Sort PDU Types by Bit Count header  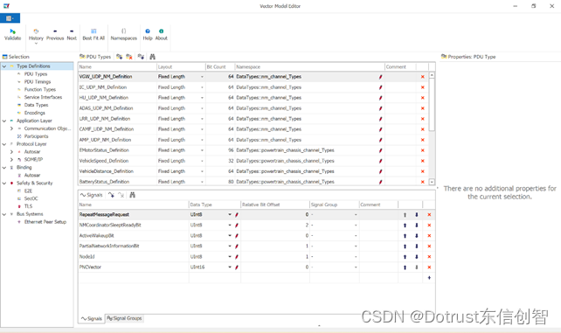pyautogui.click(x=219, y=67)
